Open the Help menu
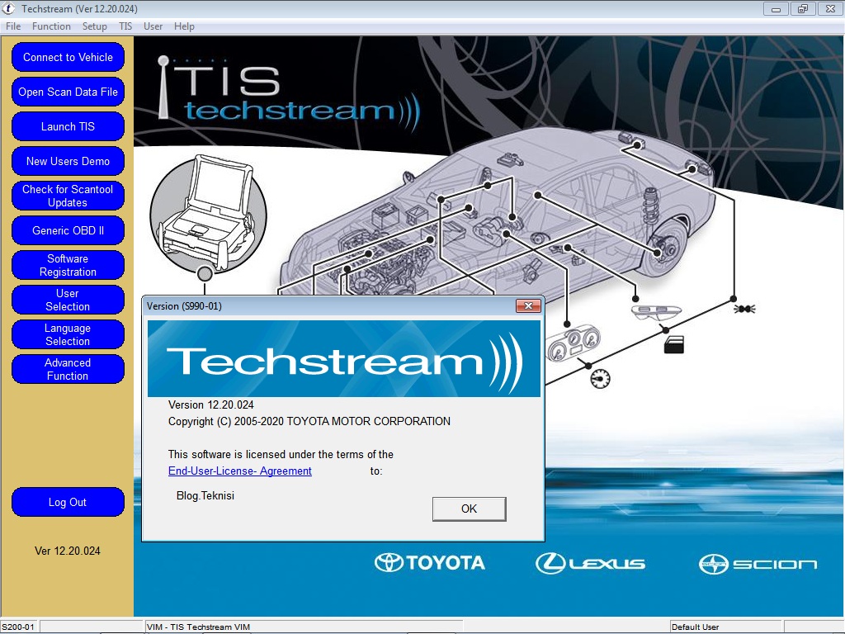 point(184,26)
